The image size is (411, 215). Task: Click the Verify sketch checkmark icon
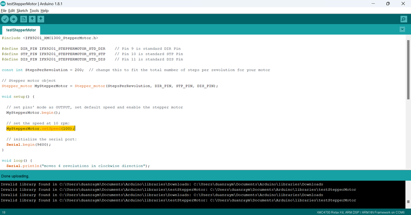click(5, 19)
